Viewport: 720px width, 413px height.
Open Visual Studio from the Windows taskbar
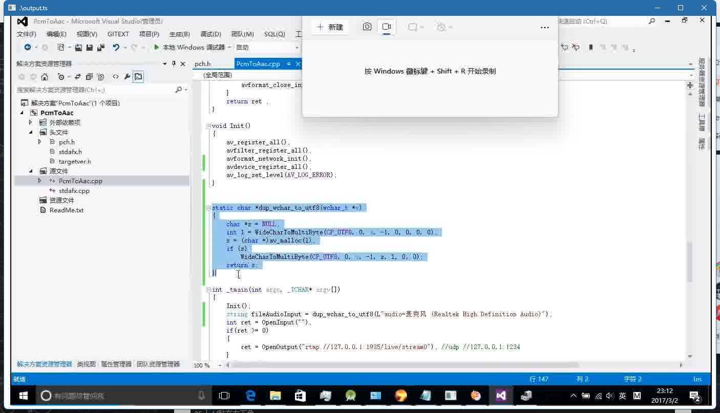pyautogui.click(x=500, y=396)
